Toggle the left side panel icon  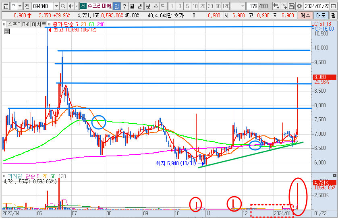(6, 6)
